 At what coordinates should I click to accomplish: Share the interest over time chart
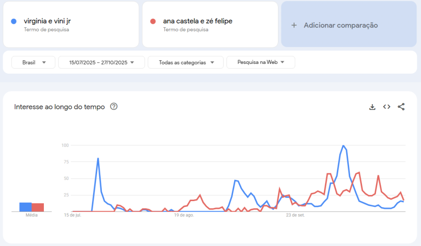point(401,107)
